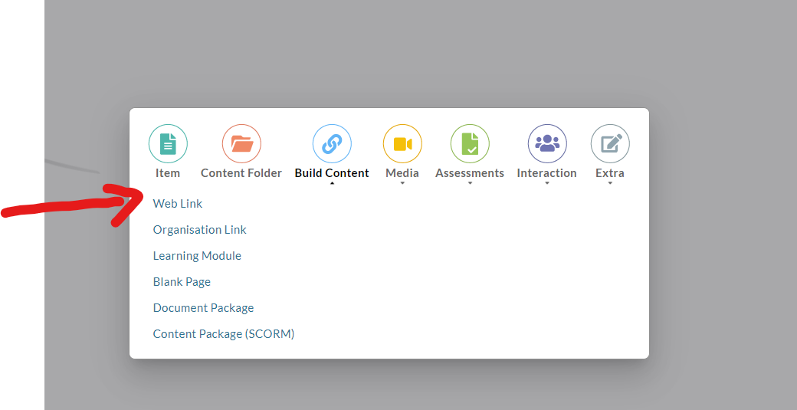This screenshot has width=797, height=410.
Task: Open the yellow Media camera icon
Action: click(402, 144)
